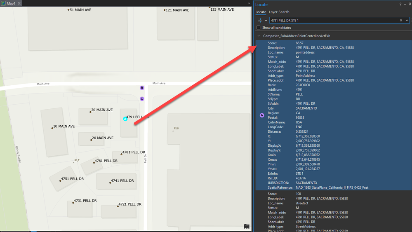
Task: Click the 4751 PELL DR address label
Action: click(72, 179)
